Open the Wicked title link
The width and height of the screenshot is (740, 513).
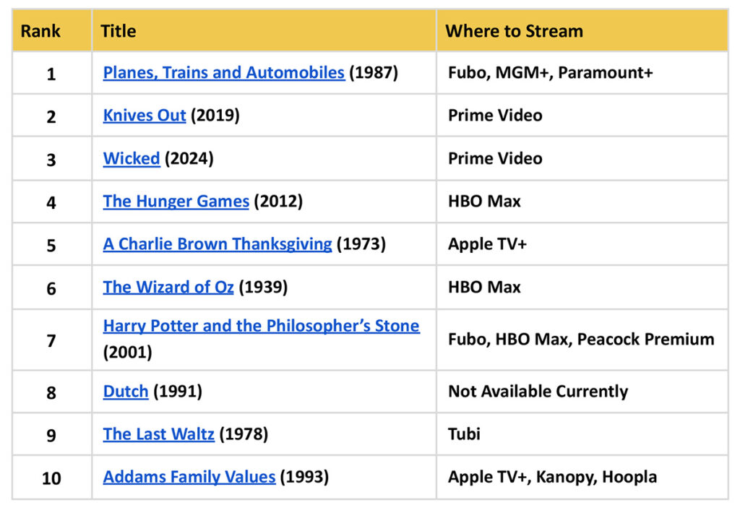click(132, 158)
